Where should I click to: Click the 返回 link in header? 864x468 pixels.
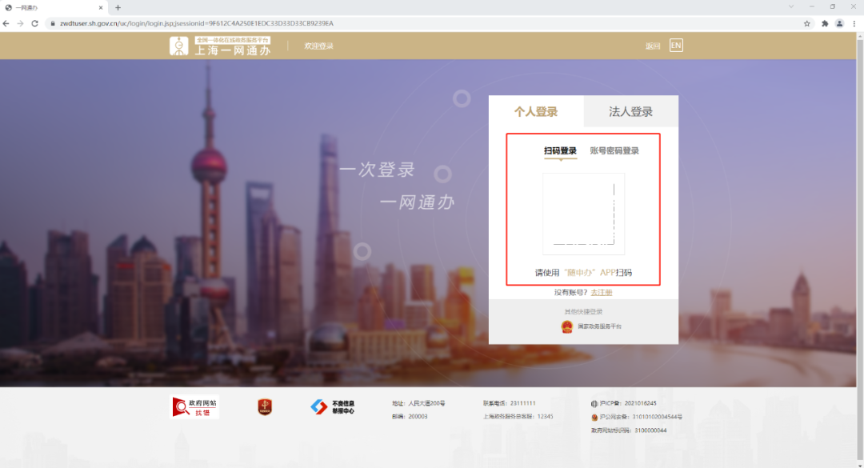(653, 46)
